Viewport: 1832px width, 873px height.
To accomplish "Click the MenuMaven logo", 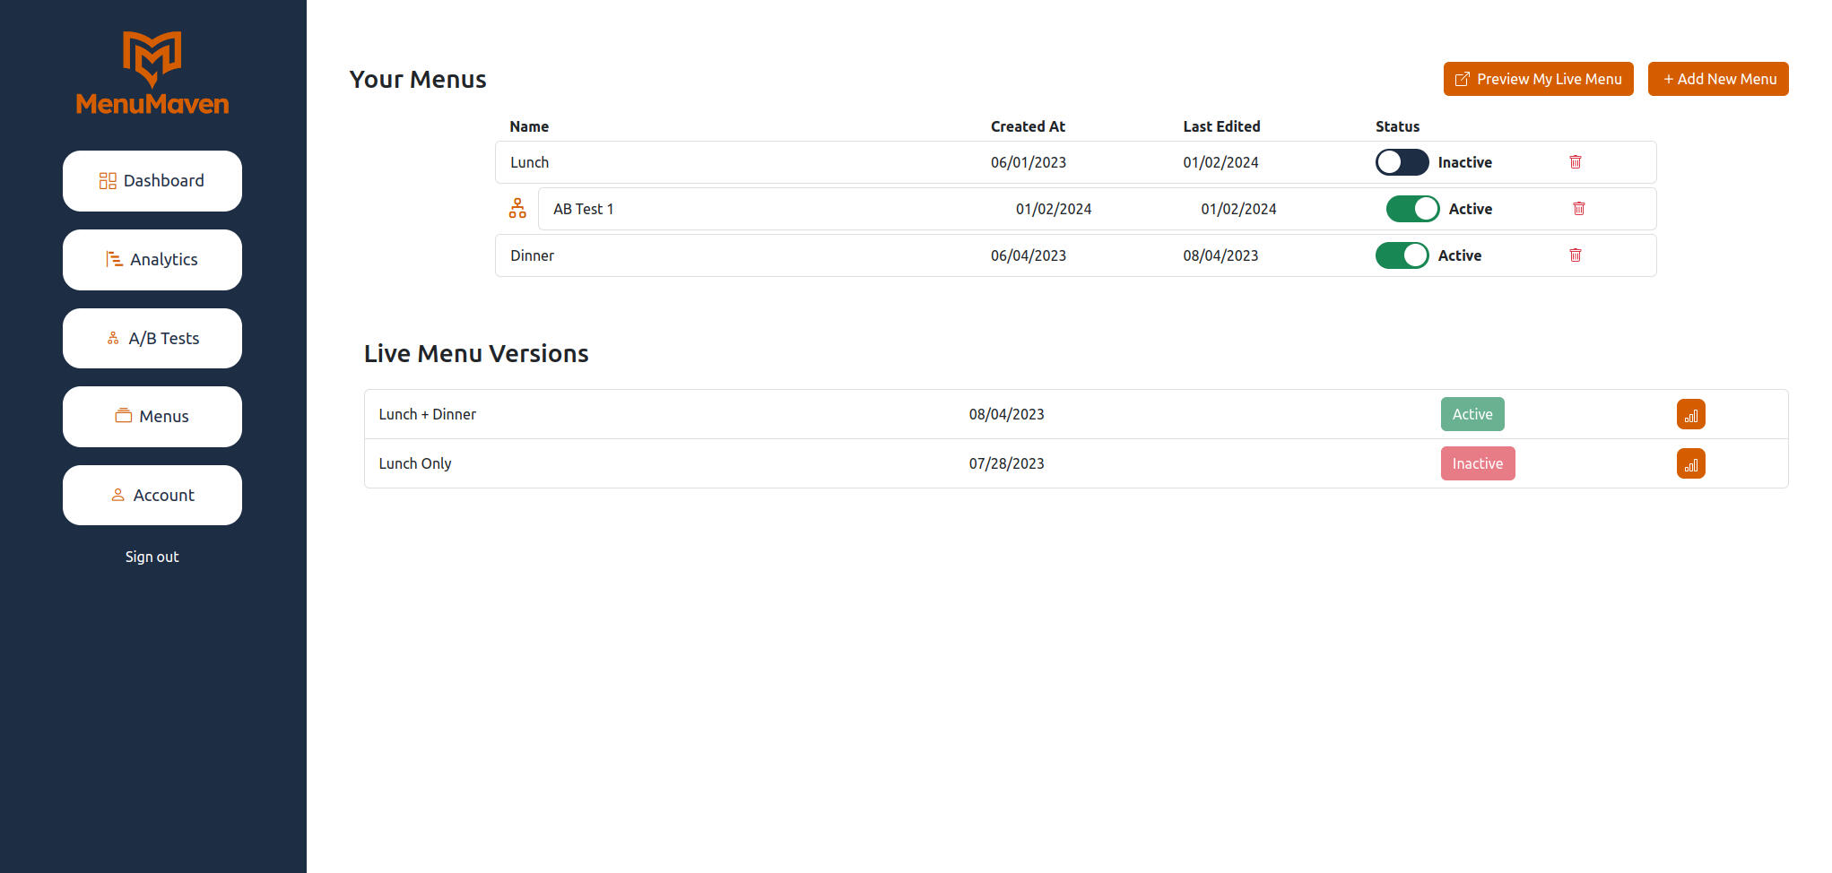I will coord(152,73).
